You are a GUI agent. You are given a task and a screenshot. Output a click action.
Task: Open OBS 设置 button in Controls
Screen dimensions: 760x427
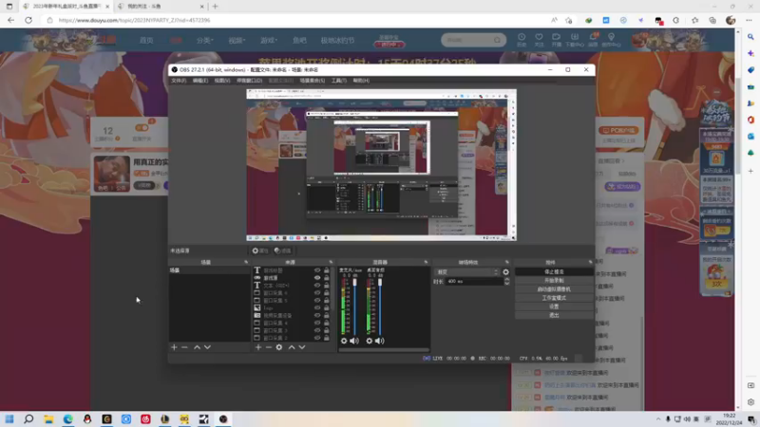[x=554, y=306]
